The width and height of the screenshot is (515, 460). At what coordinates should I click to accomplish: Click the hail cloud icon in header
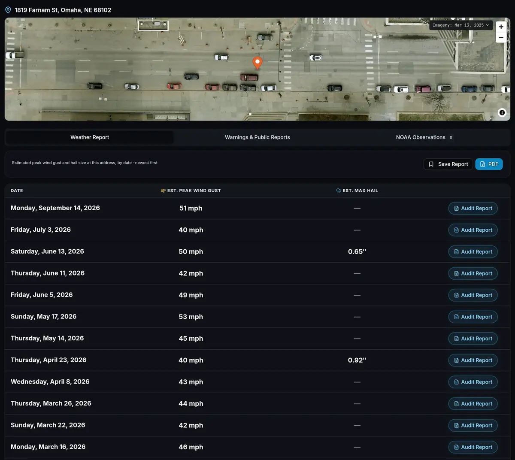(339, 191)
